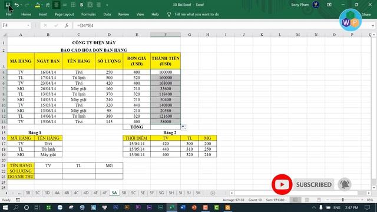Toggle Bold in quick access toolbar
The height and width of the screenshot is (212, 377).
tap(81, 5)
